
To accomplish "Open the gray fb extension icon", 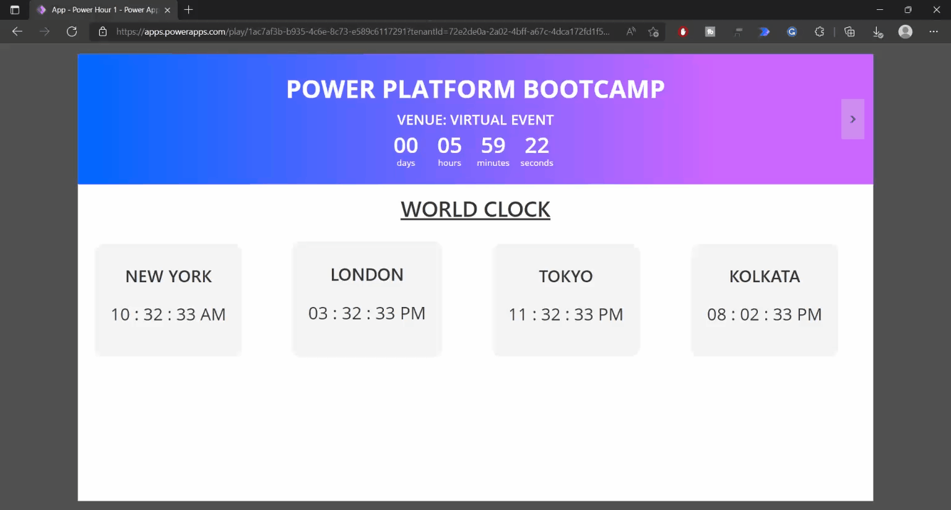I will [x=710, y=32].
